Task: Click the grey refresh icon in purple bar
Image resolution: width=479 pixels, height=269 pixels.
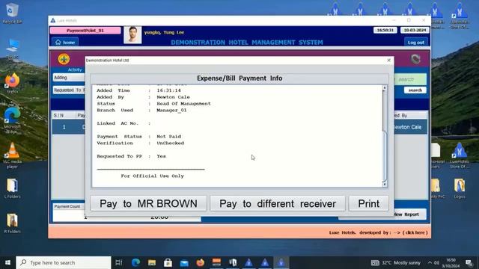Action: pyautogui.click(x=415, y=59)
